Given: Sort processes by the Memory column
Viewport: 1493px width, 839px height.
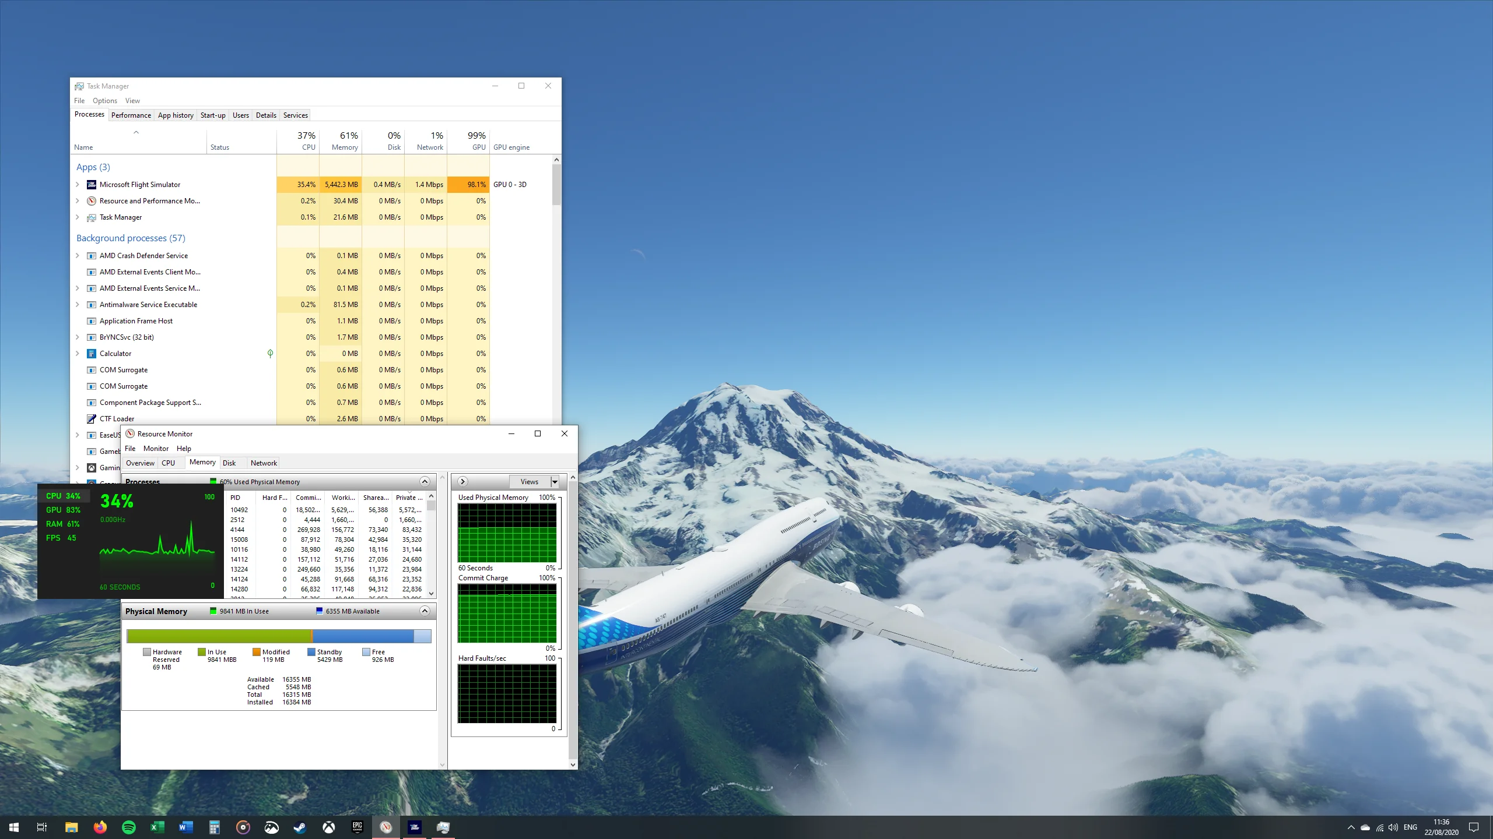Looking at the screenshot, I should pos(341,140).
